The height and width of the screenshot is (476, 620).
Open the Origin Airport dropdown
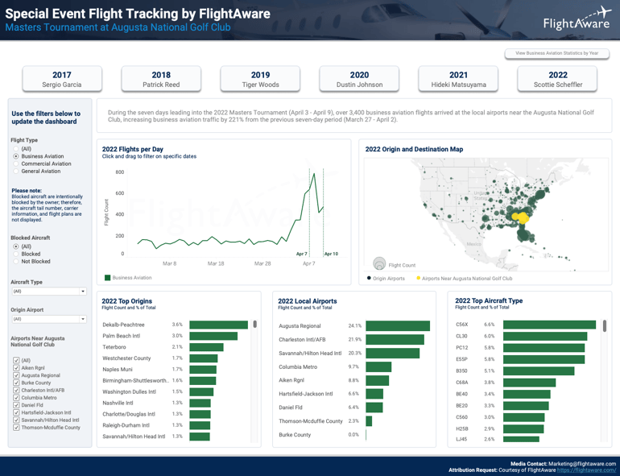(49, 319)
